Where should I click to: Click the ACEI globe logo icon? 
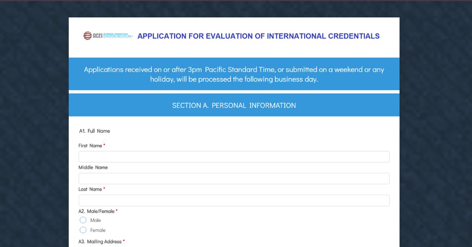(x=87, y=36)
